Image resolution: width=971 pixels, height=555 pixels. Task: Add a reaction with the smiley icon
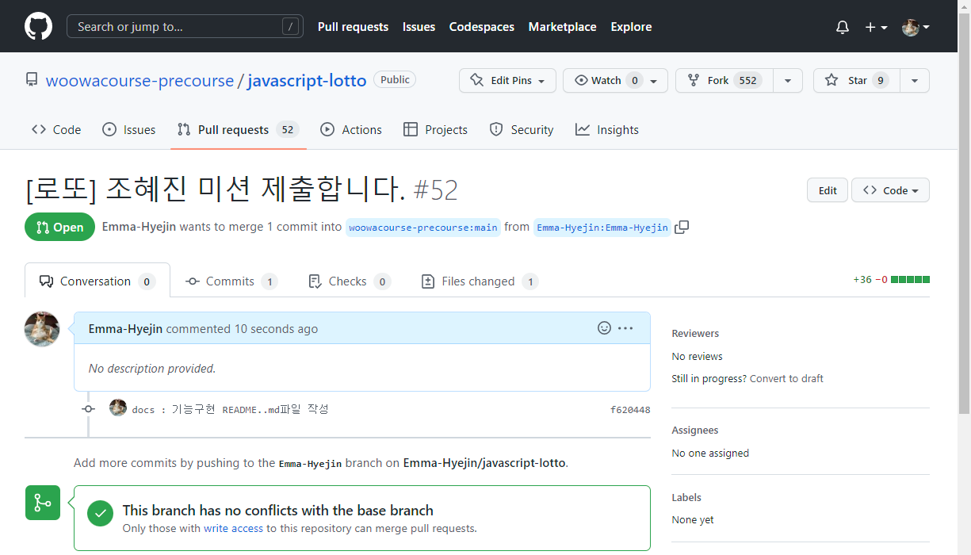(604, 327)
